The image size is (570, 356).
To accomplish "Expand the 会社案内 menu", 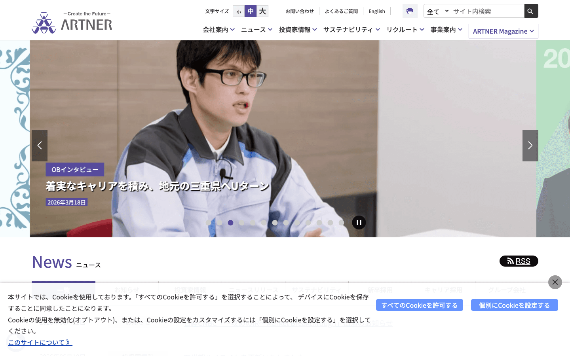I will point(219,30).
